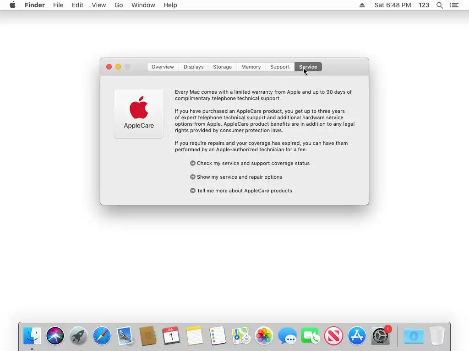Open Downloads folder in Dock
469x351 pixels.
(x=414, y=335)
